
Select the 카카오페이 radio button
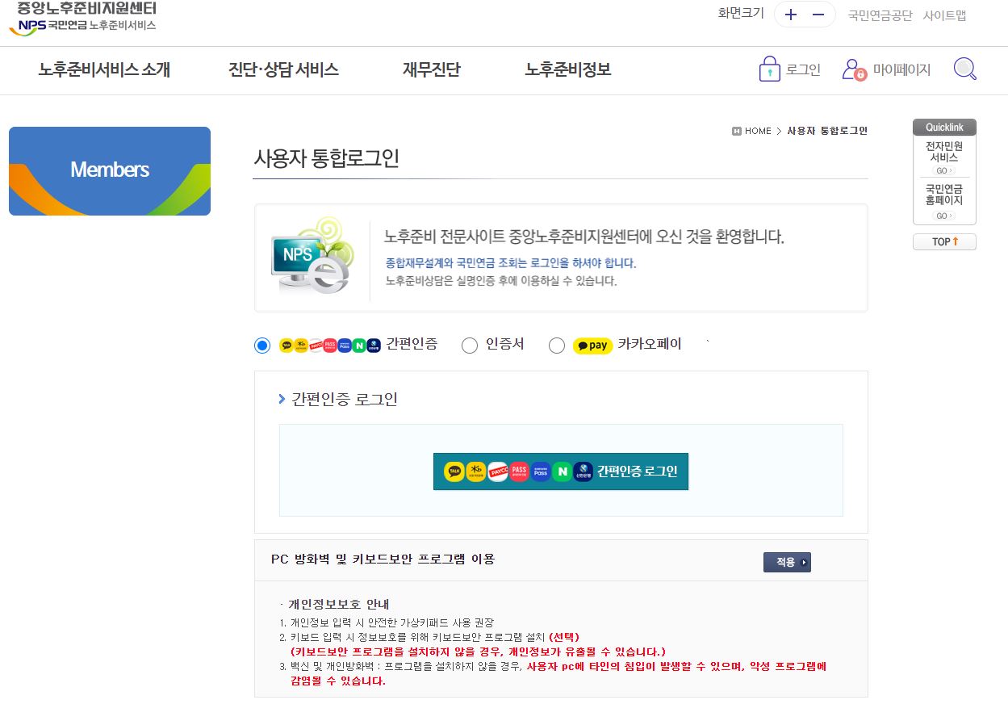click(x=557, y=345)
